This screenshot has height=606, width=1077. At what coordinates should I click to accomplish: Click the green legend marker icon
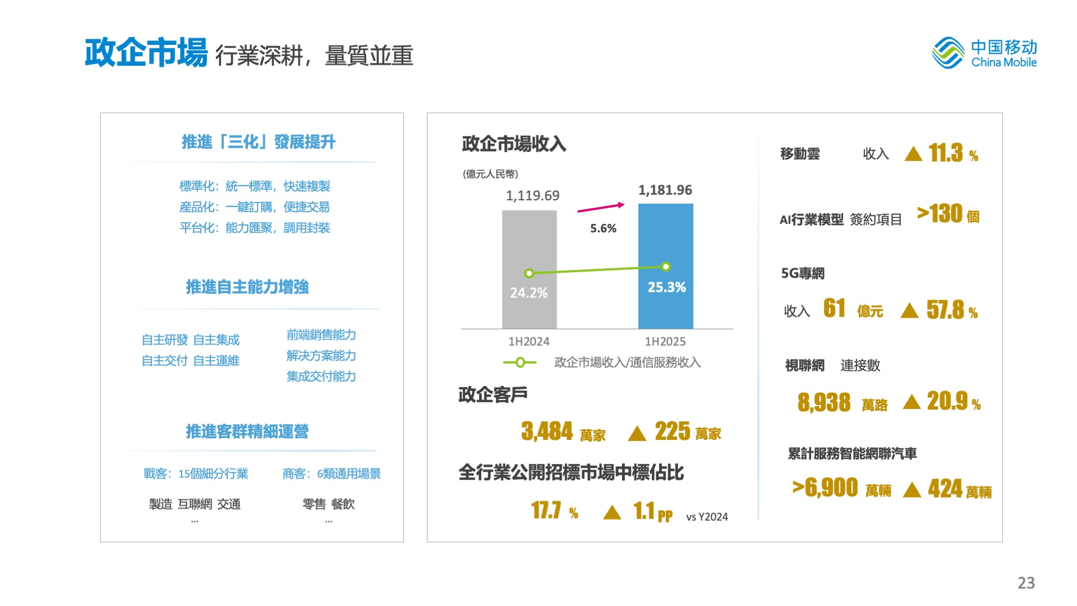(x=520, y=362)
